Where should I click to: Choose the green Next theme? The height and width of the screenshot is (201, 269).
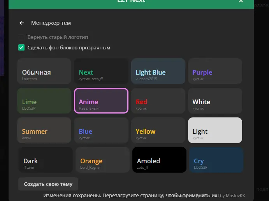pos(101,71)
